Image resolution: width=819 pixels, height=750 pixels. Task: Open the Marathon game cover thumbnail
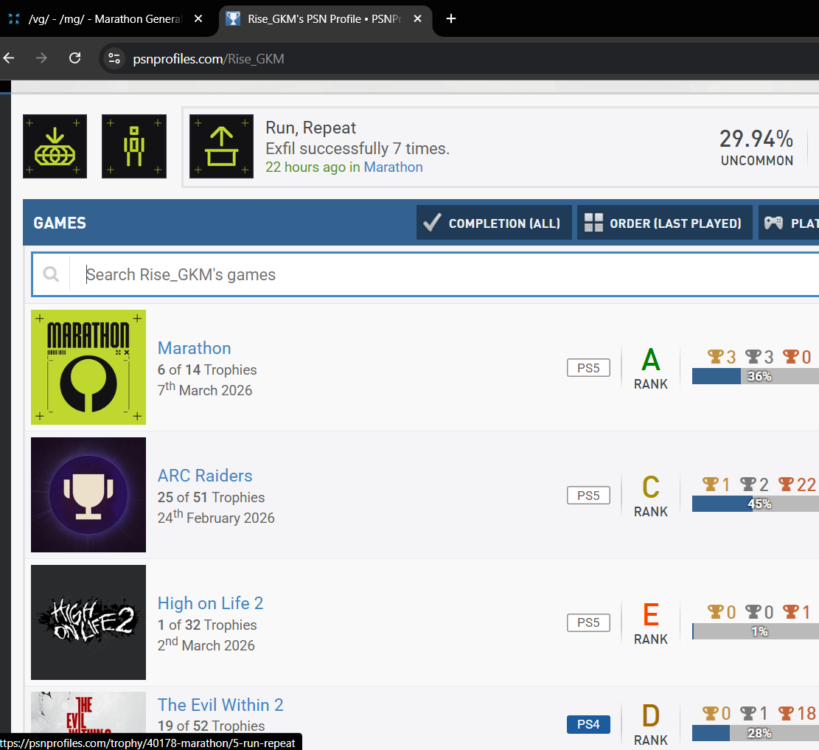(88, 367)
